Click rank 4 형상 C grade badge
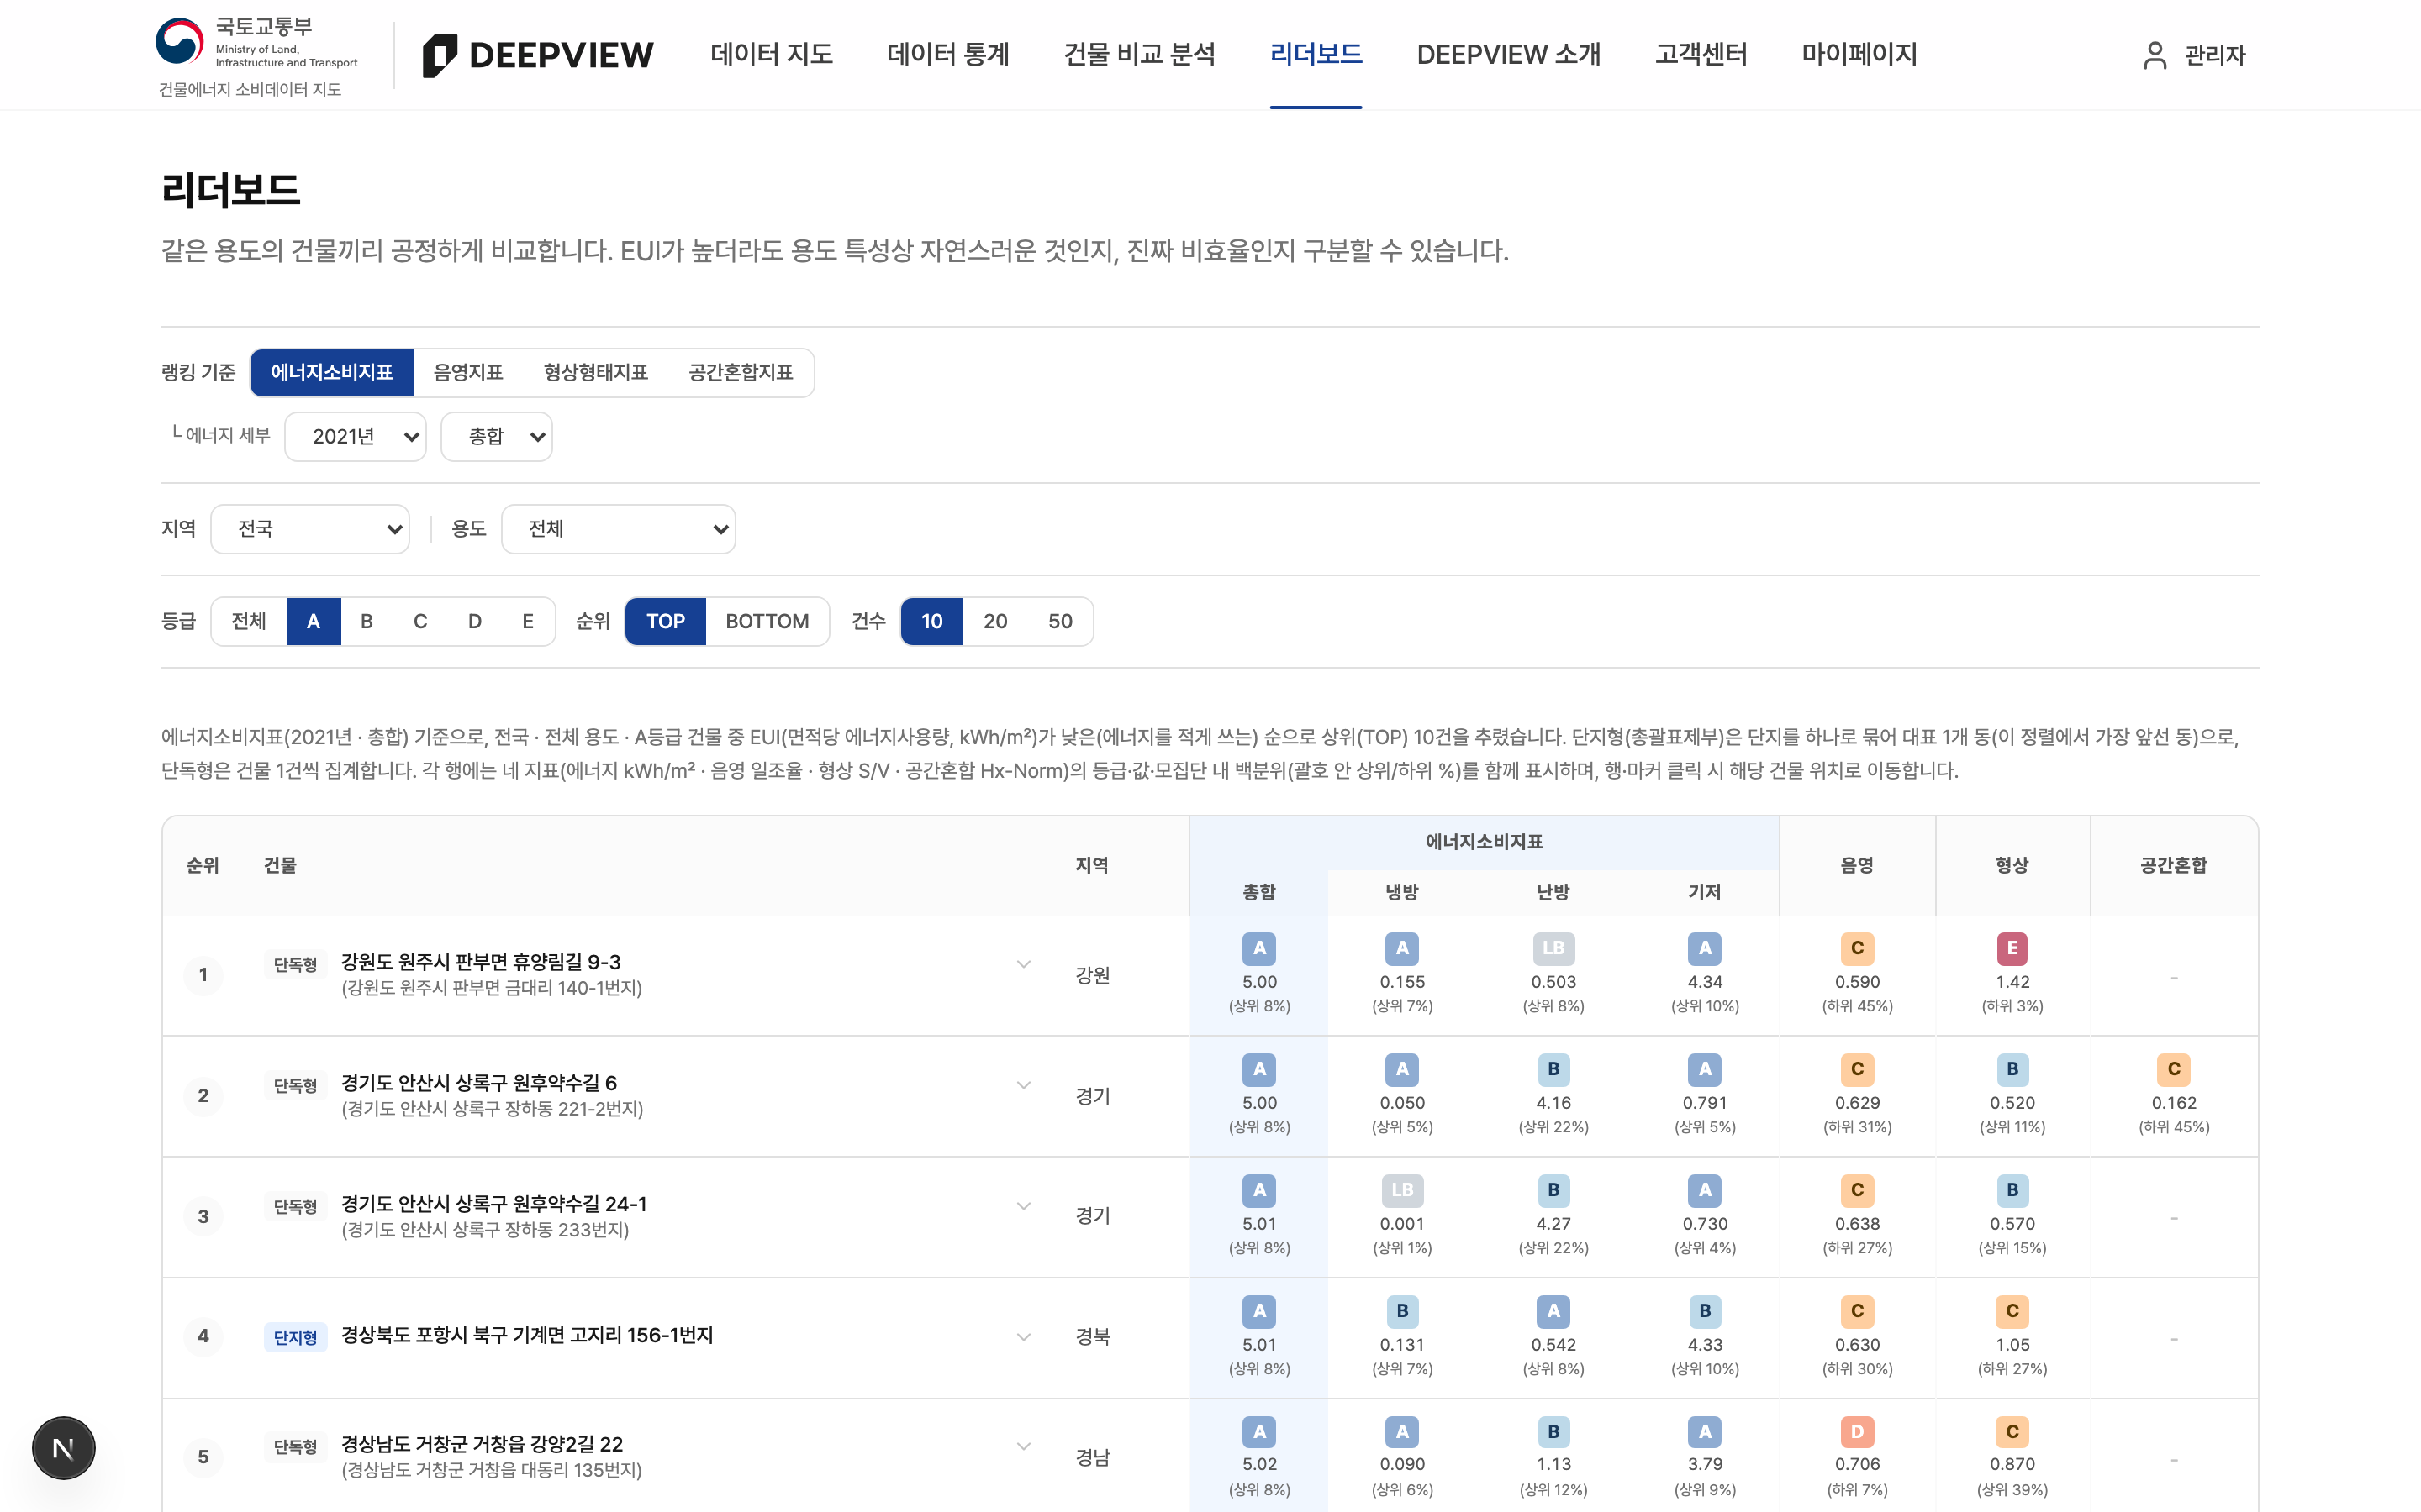 (x=2012, y=1311)
